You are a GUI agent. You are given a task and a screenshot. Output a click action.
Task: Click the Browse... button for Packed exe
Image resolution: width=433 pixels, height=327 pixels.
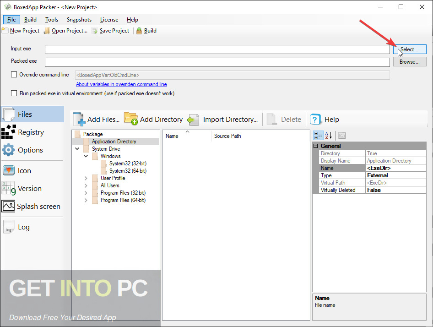(x=410, y=62)
